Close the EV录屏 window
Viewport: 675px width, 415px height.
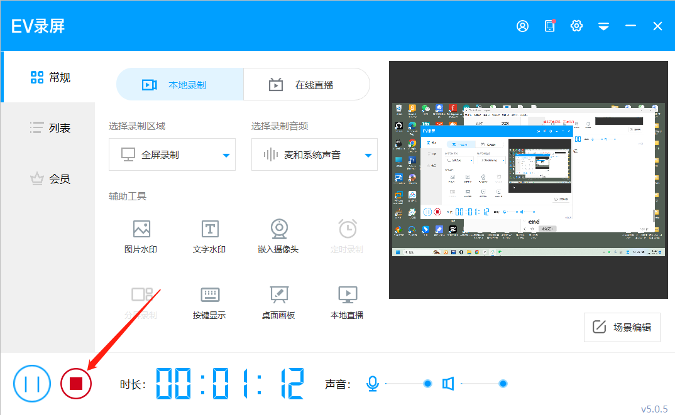pyautogui.click(x=657, y=26)
